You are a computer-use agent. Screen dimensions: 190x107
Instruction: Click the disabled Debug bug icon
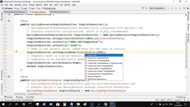pyautogui.click(x=172, y=8)
